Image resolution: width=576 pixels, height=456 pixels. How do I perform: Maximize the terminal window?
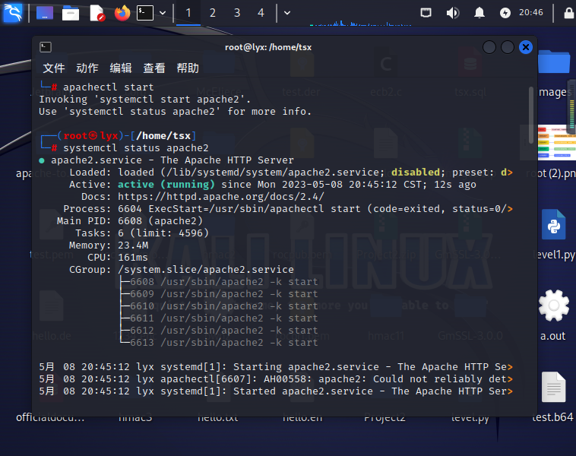point(508,47)
